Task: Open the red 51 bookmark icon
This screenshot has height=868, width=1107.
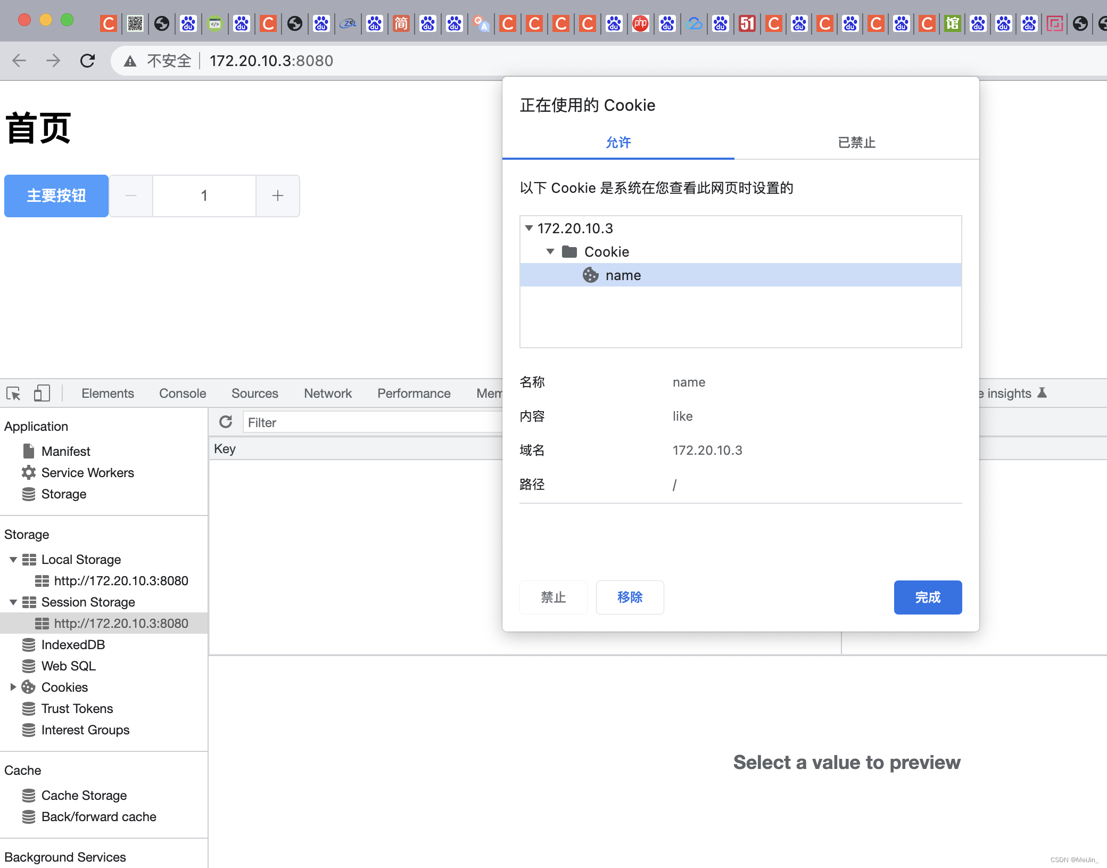Action: click(747, 23)
